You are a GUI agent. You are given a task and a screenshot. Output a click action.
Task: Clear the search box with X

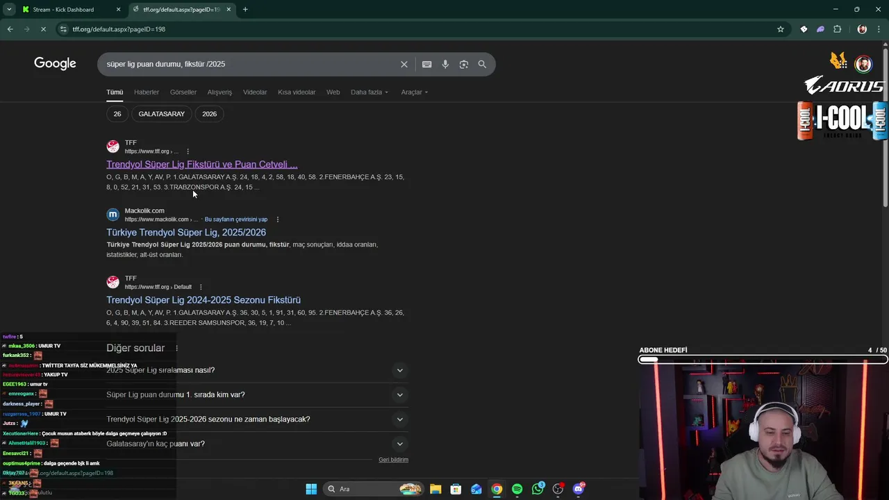(x=404, y=64)
